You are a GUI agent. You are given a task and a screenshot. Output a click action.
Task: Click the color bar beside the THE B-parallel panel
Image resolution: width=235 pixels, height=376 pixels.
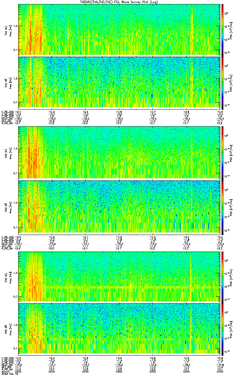click(222, 329)
